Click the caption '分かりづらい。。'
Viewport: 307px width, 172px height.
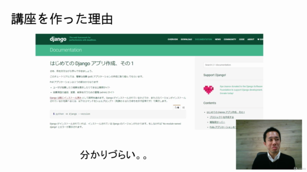pos(114,155)
